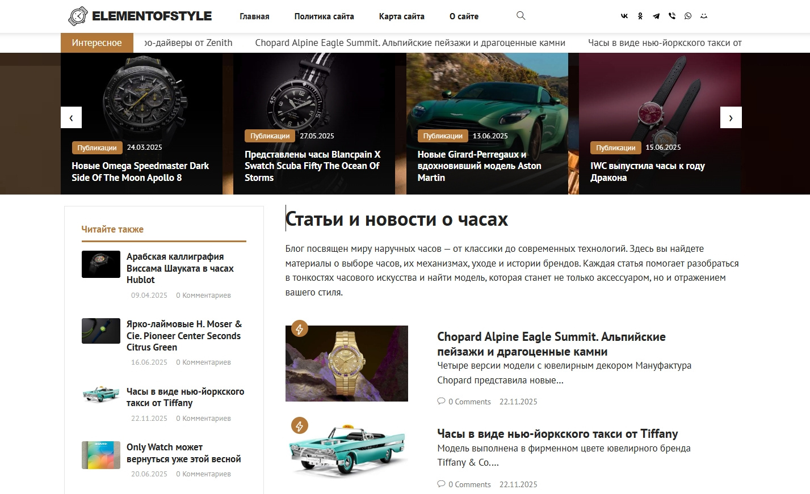Screen dimensions: 810x494
Task: Open the Girard-Perregaux Aston Martin slide title
Action: (x=479, y=166)
